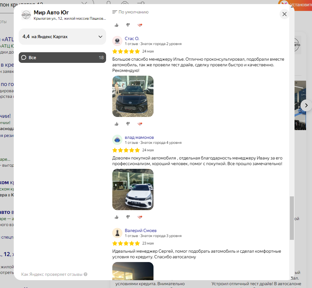Click Валерий Смоев chess pawn avatar
312x288 pixels.
tap(117, 233)
